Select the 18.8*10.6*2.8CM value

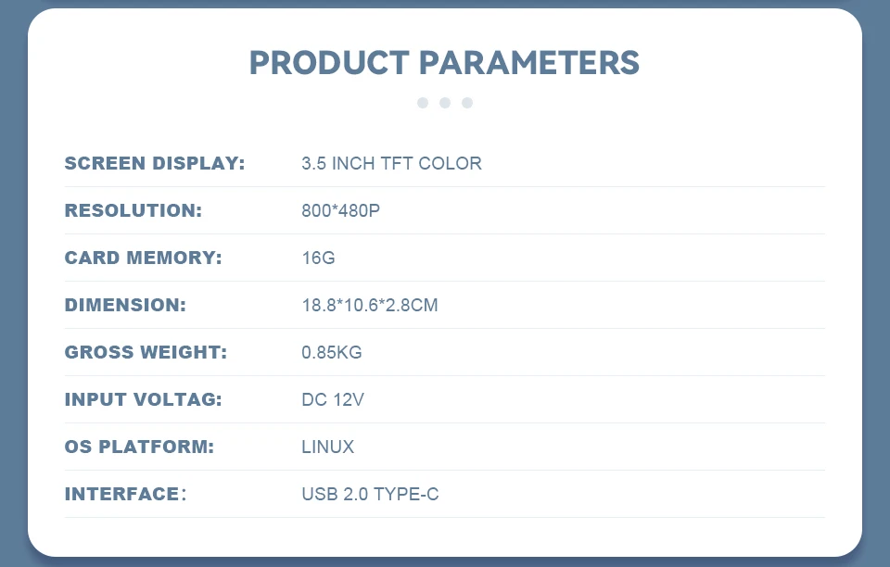[370, 305]
